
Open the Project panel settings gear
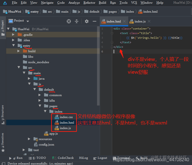87,21
